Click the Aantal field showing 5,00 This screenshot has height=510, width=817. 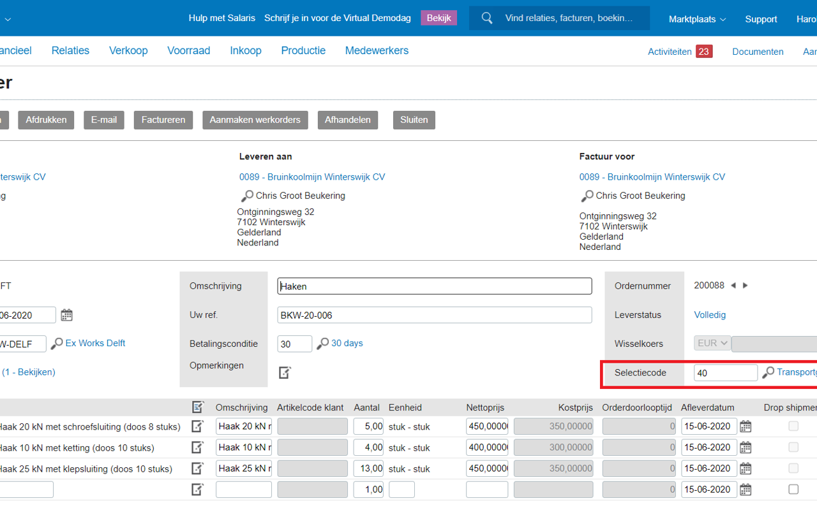coord(368,426)
